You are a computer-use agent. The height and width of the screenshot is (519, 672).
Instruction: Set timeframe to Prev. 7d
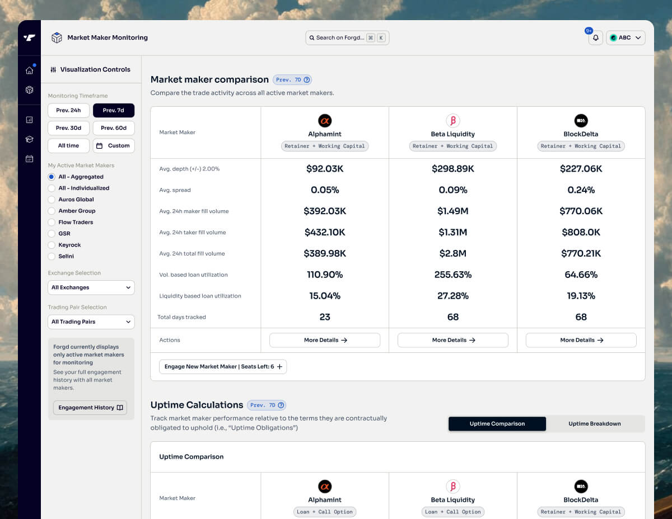(x=114, y=111)
